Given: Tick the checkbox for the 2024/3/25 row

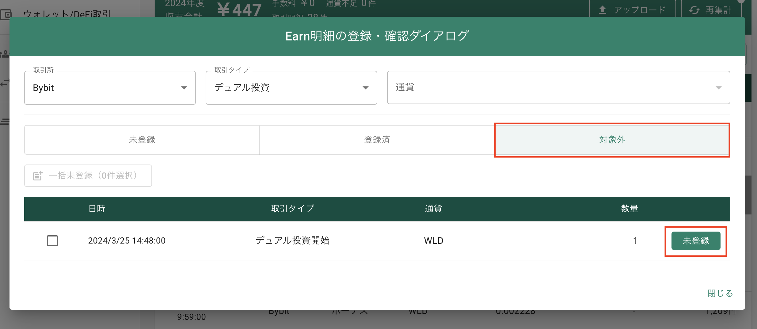Looking at the screenshot, I should click(x=52, y=241).
